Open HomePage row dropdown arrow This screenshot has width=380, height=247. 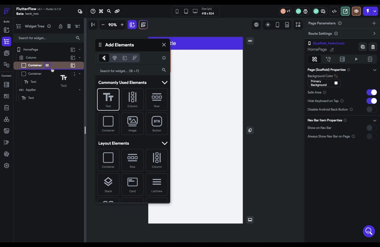(80, 49)
